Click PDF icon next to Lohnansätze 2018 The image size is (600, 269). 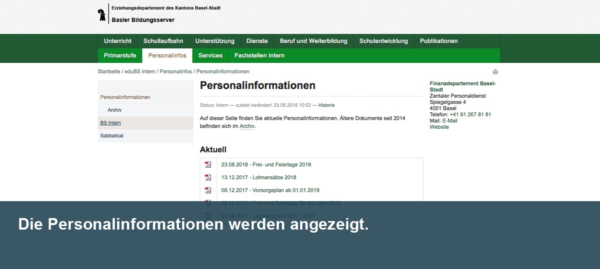[x=208, y=177]
